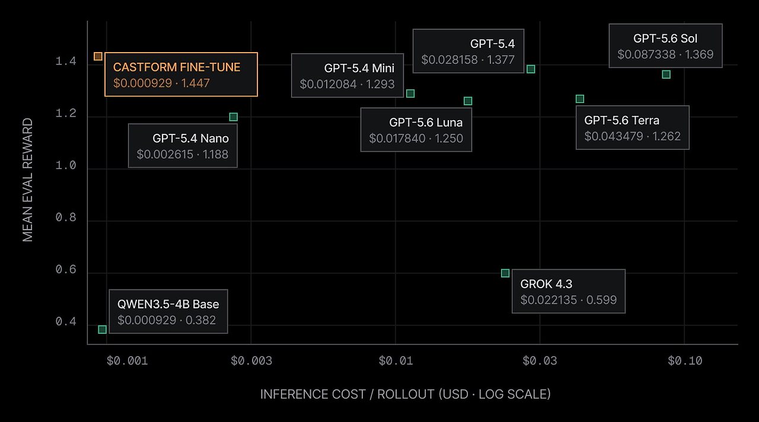
Task: Click the GPT-5.4 green data marker
Action: pyautogui.click(x=531, y=69)
